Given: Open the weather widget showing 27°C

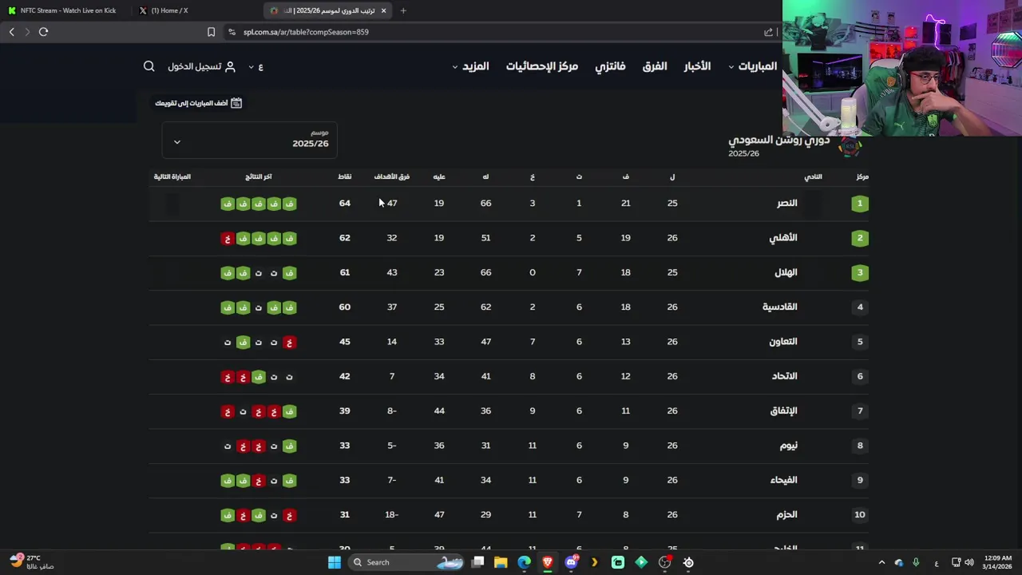Looking at the screenshot, I should pyautogui.click(x=32, y=562).
